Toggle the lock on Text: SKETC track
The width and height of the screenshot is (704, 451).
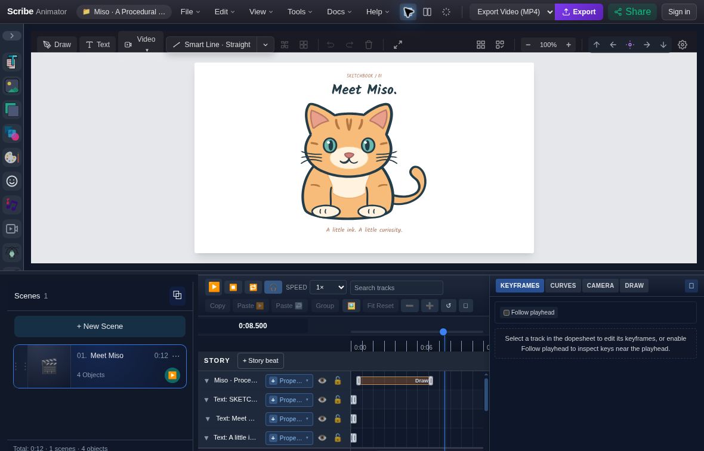click(338, 400)
